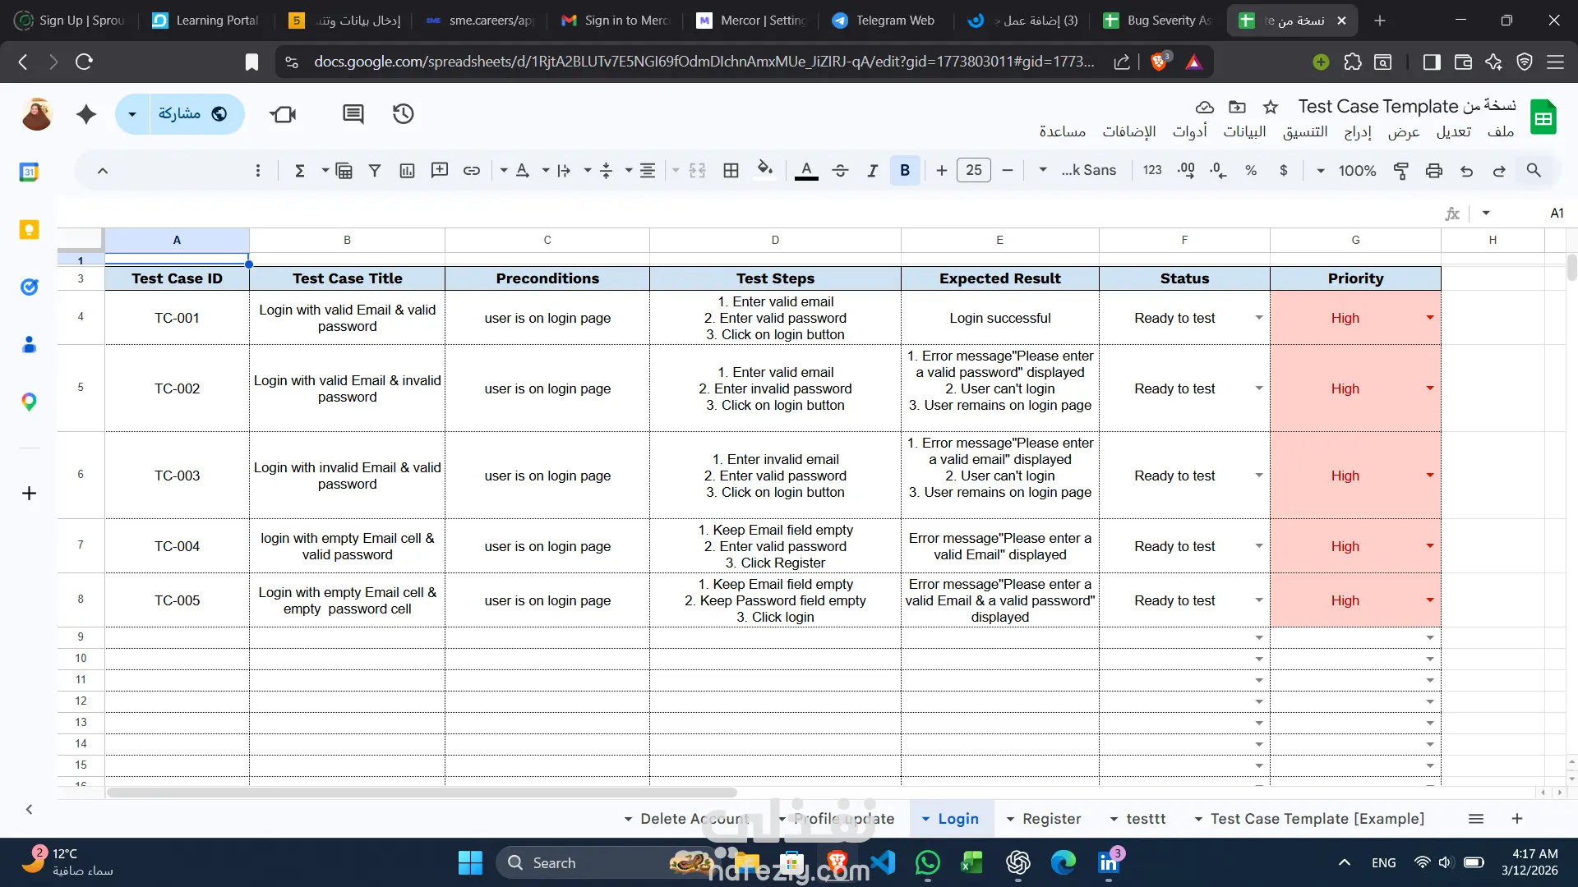Open Status dropdown for TC-003
Image resolution: width=1578 pixels, height=887 pixels.
pos(1258,476)
